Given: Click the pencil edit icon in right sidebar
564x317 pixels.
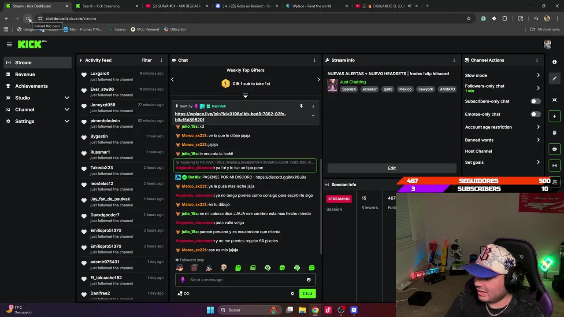Looking at the screenshot, I should point(555,78).
